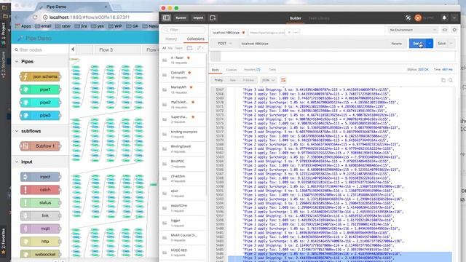Open the History tab in Postman sidebar
Screen dimensions: 466x262
[x=171, y=39]
